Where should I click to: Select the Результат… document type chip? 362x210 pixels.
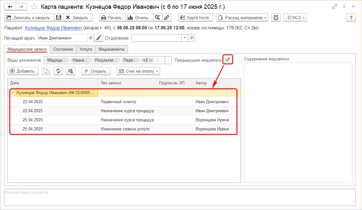coord(106,60)
